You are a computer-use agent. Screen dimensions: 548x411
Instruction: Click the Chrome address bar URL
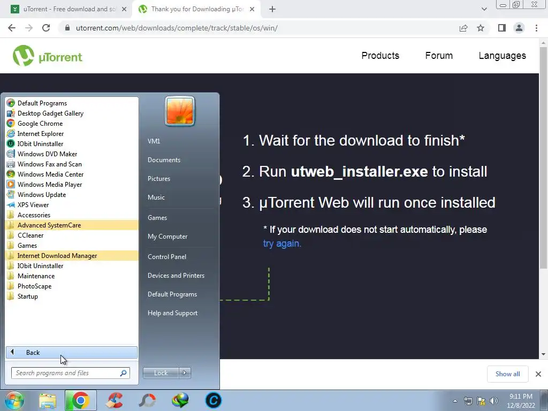tap(177, 28)
